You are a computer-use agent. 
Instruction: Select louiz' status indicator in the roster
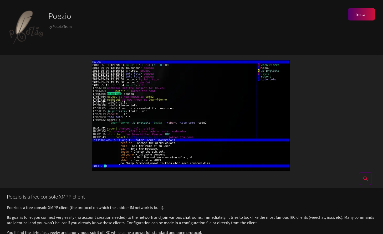tap(259, 74)
